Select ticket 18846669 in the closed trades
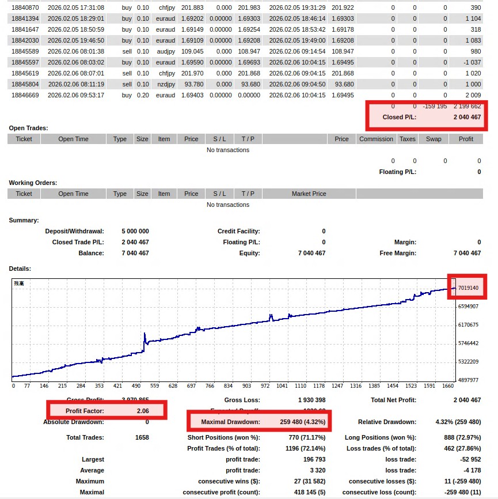498x499 pixels. click(x=25, y=95)
